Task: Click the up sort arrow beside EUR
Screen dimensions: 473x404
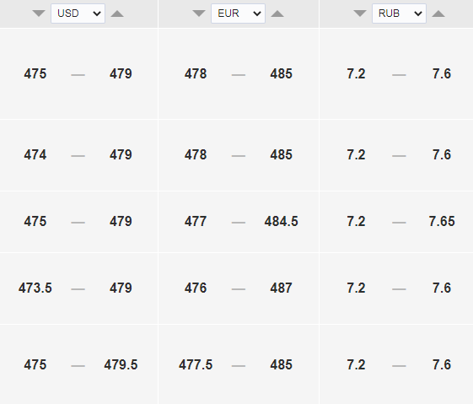Action: point(277,13)
